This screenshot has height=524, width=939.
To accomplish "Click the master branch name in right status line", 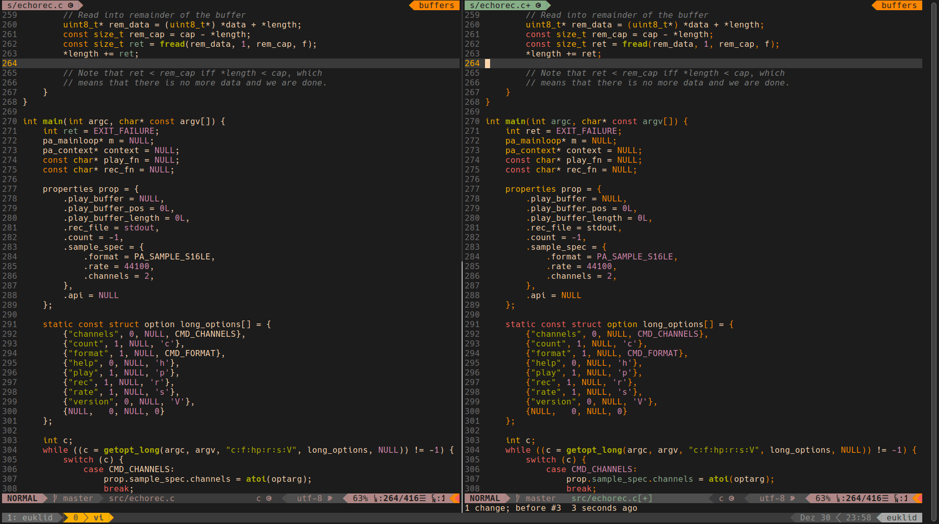I will point(541,499).
